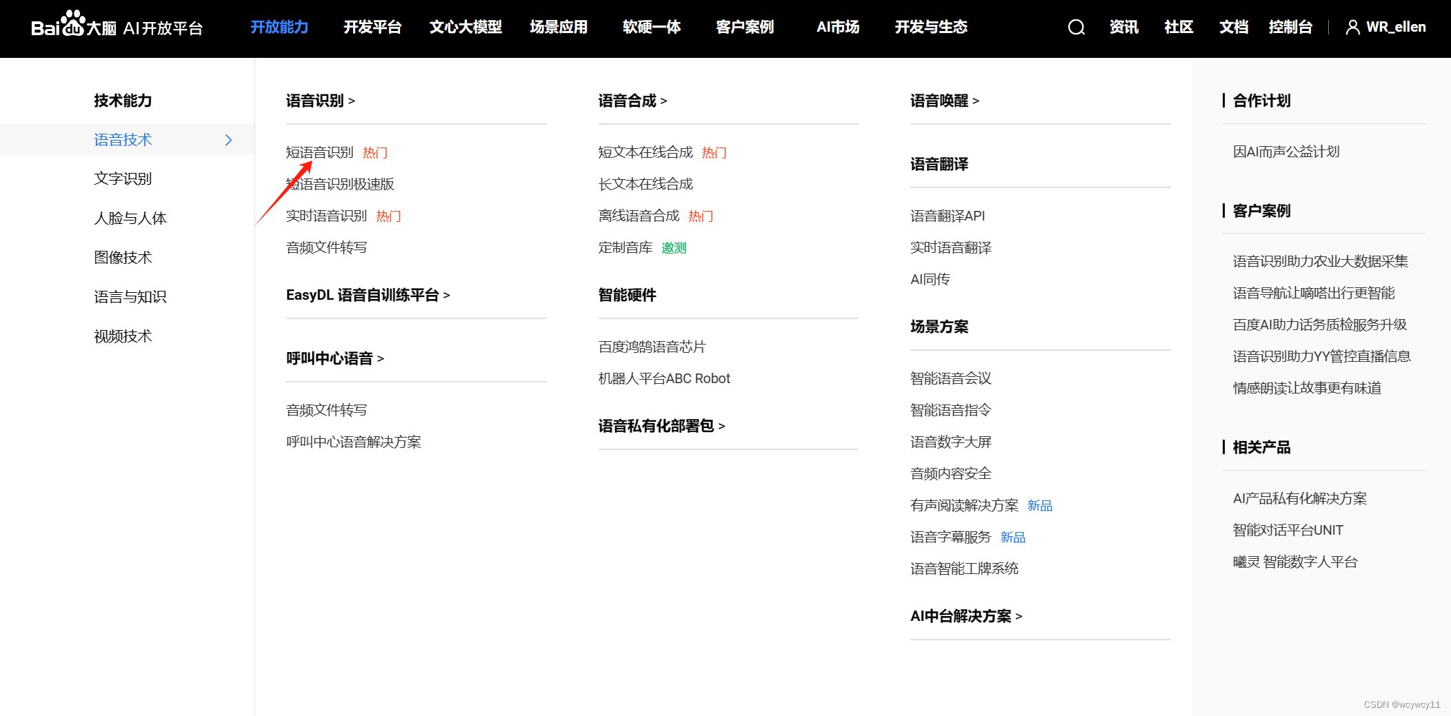Open 音频文件转写 under 呼叫中心语音
Screen dimensions: 1451x716
click(327, 410)
